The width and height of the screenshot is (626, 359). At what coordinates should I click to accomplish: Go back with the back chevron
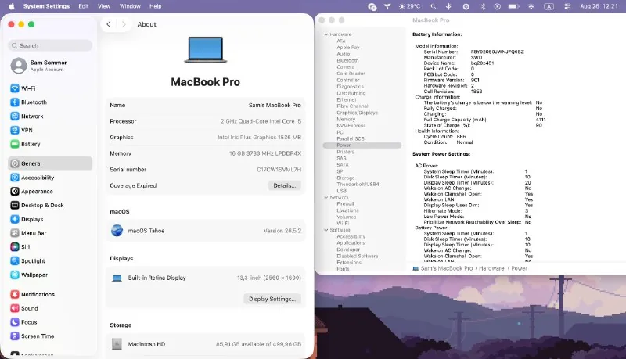coord(109,24)
